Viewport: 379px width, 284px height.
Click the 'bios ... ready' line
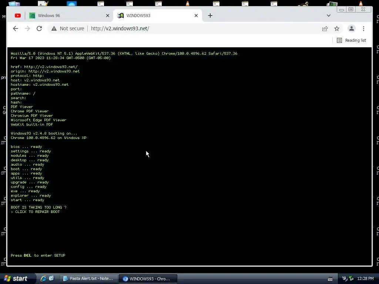[x=26, y=146]
